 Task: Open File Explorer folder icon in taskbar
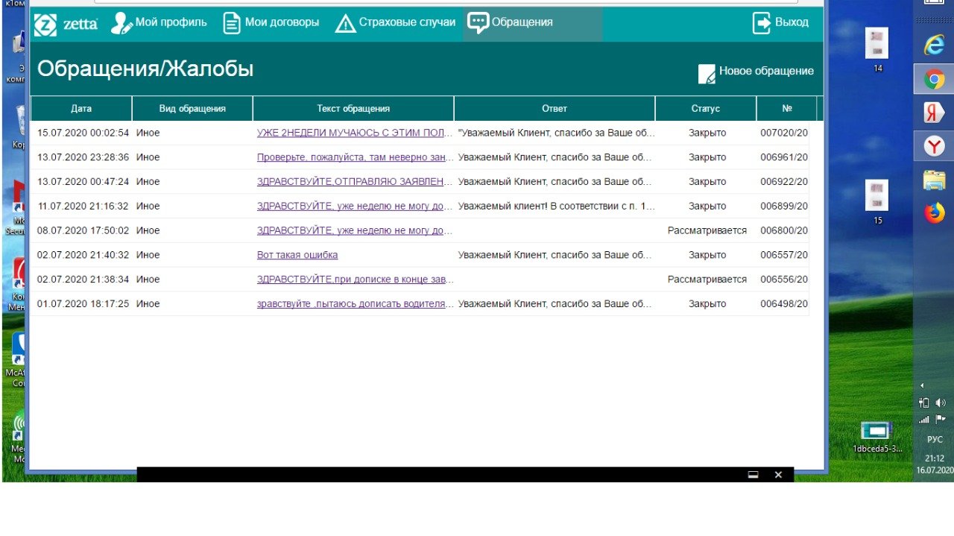point(934,180)
